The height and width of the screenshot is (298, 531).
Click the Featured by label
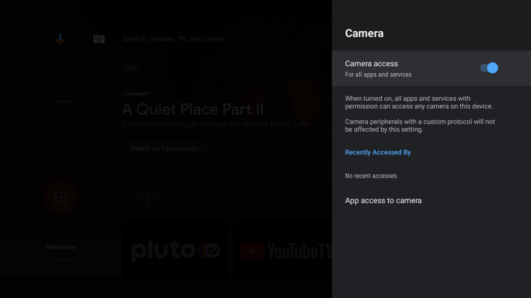pos(61,247)
